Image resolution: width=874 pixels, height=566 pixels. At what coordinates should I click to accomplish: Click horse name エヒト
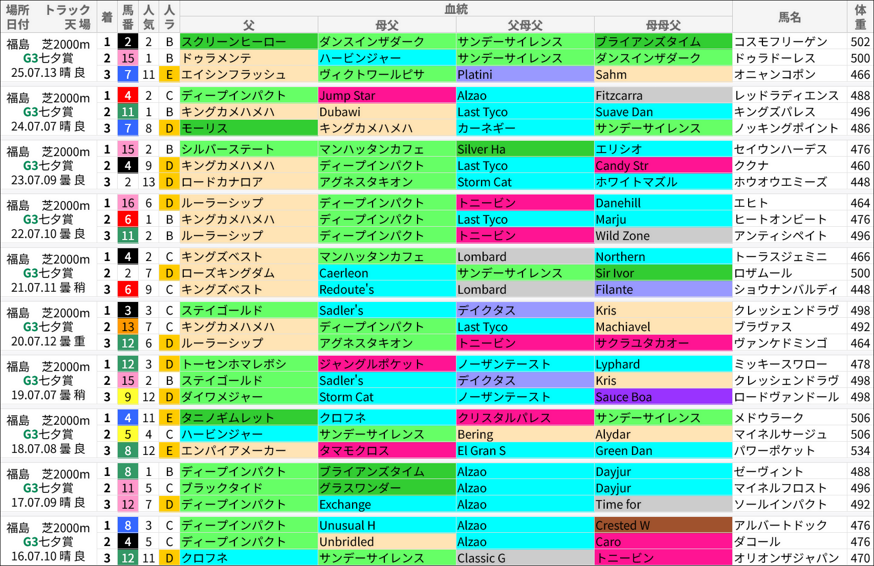pyautogui.click(x=751, y=203)
